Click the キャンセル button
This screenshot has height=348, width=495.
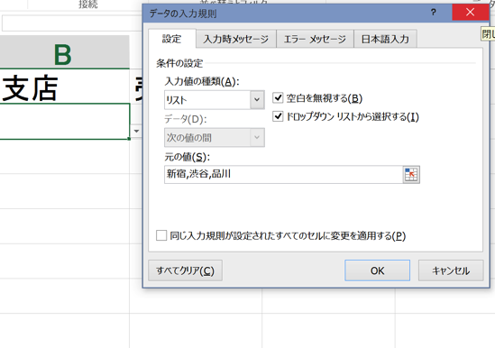click(x=451, y=270)
